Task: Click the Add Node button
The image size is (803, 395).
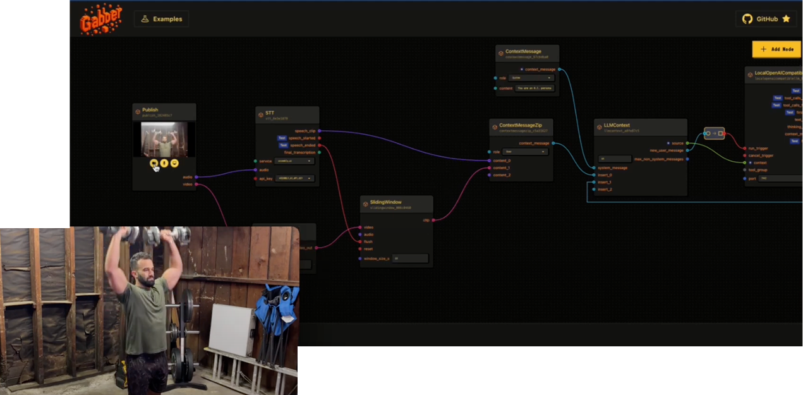Action: [776, 49]
